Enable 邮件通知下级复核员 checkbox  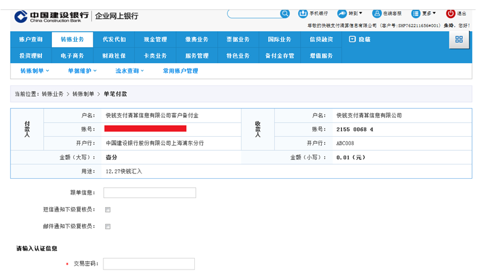[108, 227]
